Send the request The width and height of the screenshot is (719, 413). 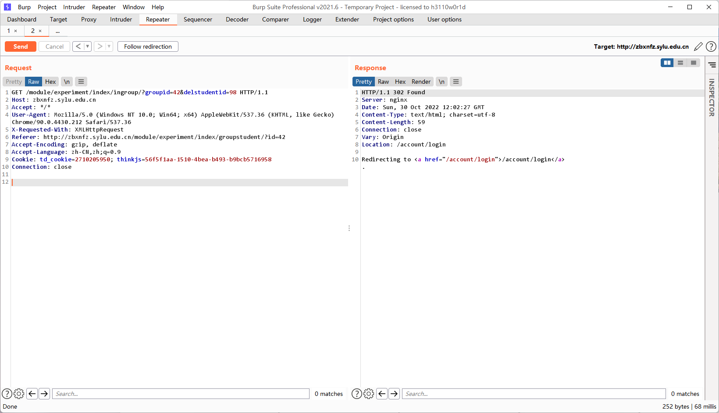[x=21, y=46]
